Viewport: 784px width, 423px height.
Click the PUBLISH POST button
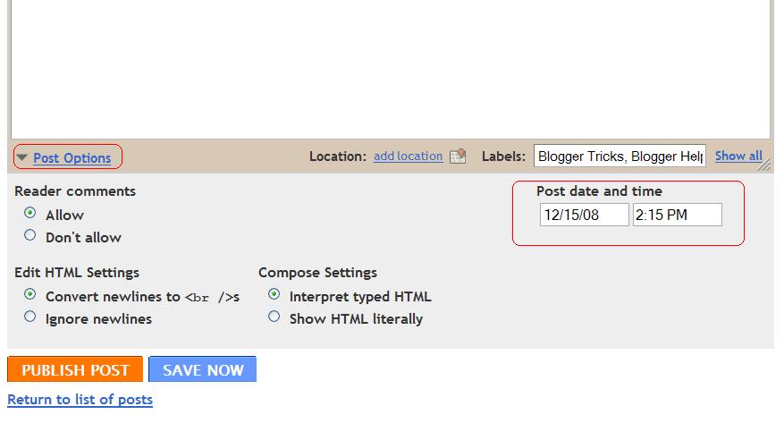(x=75, y=369)
